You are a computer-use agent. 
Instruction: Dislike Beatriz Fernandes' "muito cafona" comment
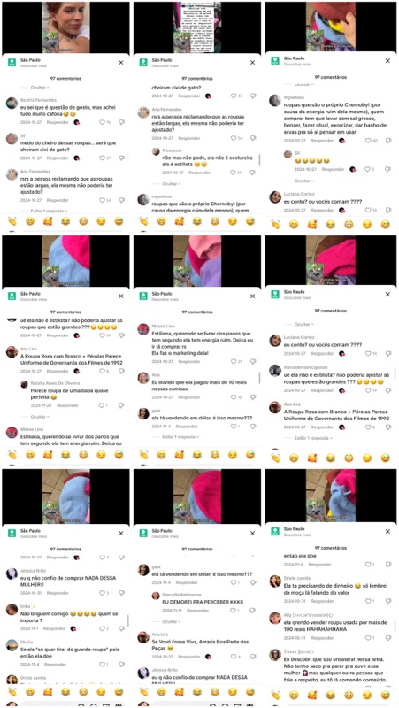pyautogui.click(x=121, y=122)
